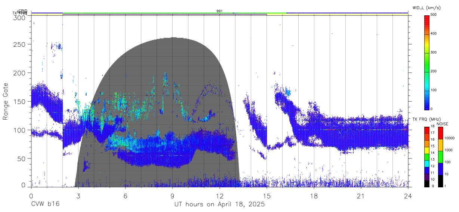Click the 15 tick on the UT hours axis
Image resolution: width=459 pixels, height=212 pixels.
267,196
